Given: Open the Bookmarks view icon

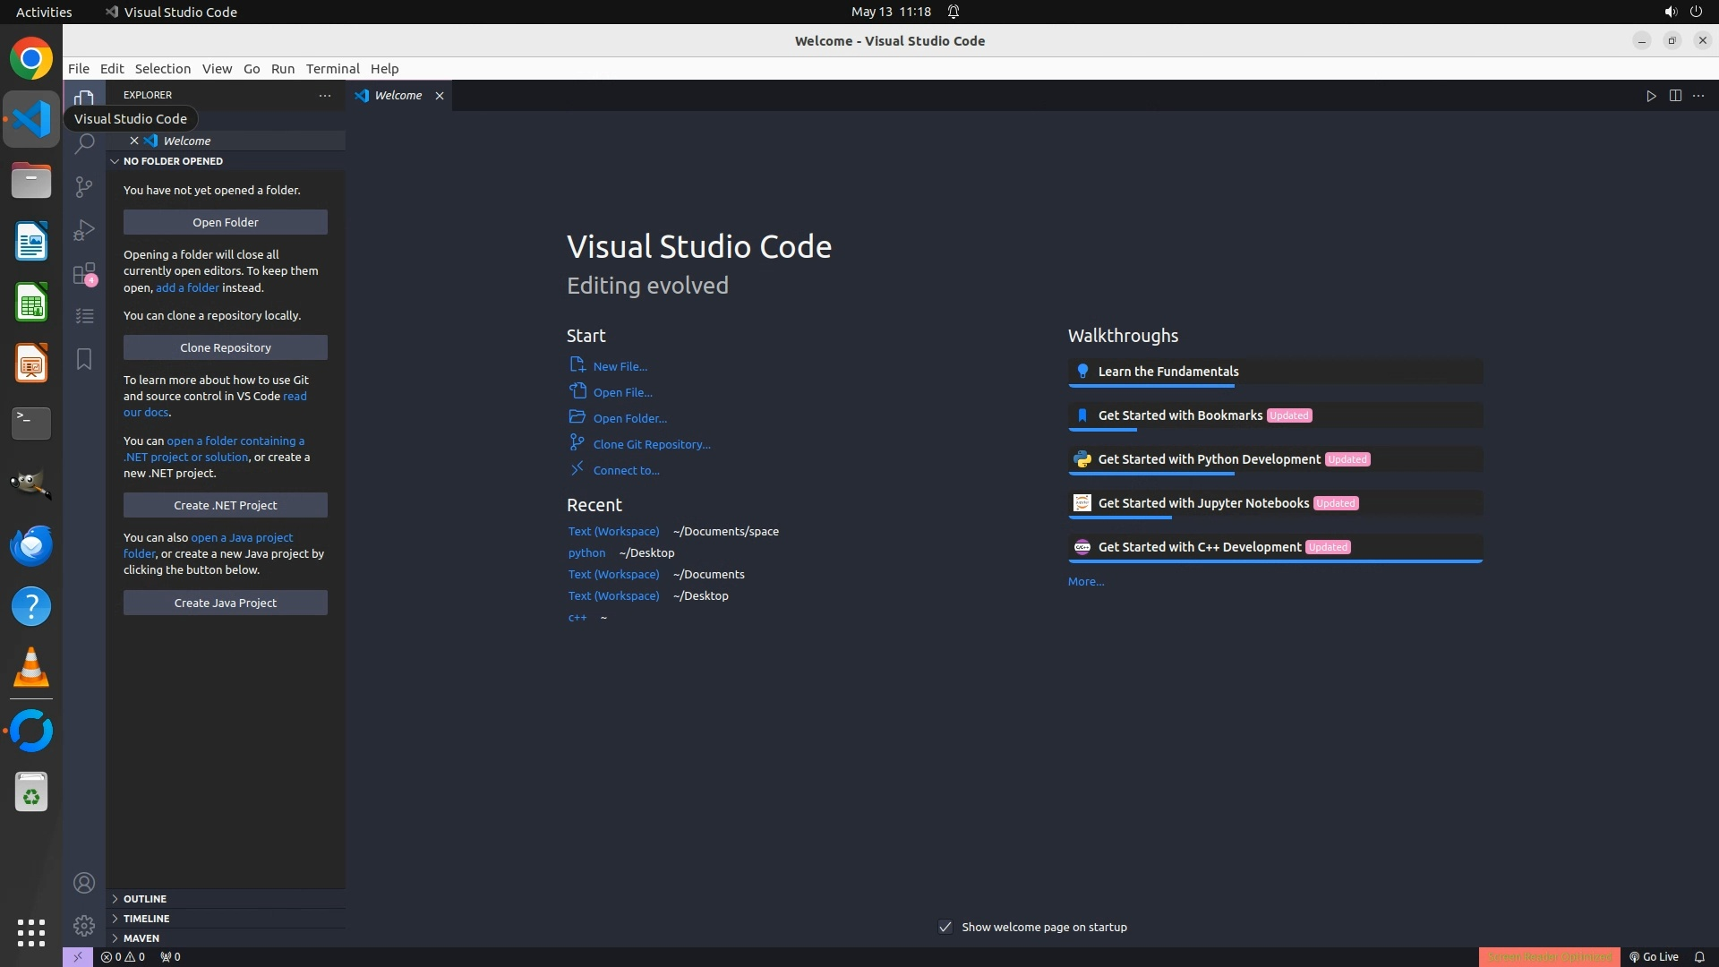Looking at the screenshot, I should click(x=84, y=359).
